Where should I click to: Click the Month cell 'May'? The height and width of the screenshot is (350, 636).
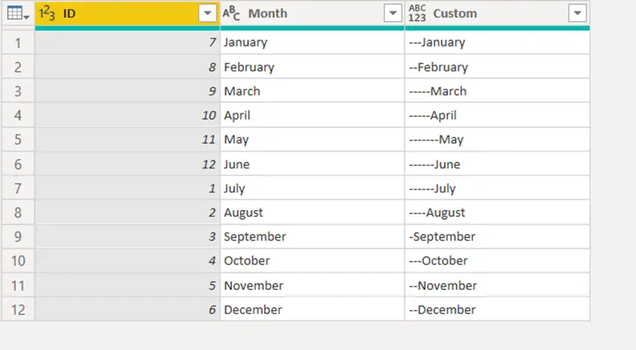point(312,140)
